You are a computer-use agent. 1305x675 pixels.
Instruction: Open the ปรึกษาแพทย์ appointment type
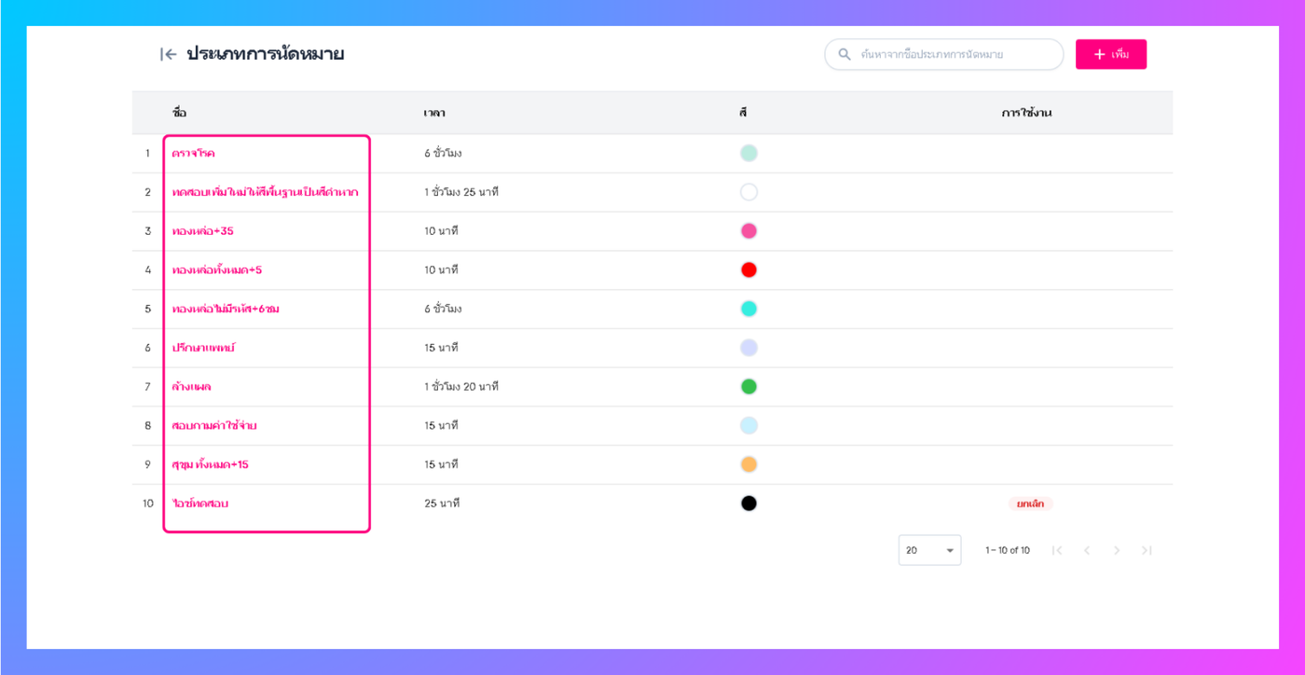204,348
